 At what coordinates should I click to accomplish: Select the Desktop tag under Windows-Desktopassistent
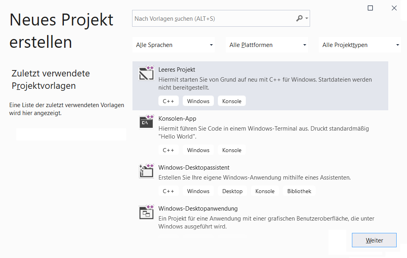pyautogui.click(x=232, y=191)
